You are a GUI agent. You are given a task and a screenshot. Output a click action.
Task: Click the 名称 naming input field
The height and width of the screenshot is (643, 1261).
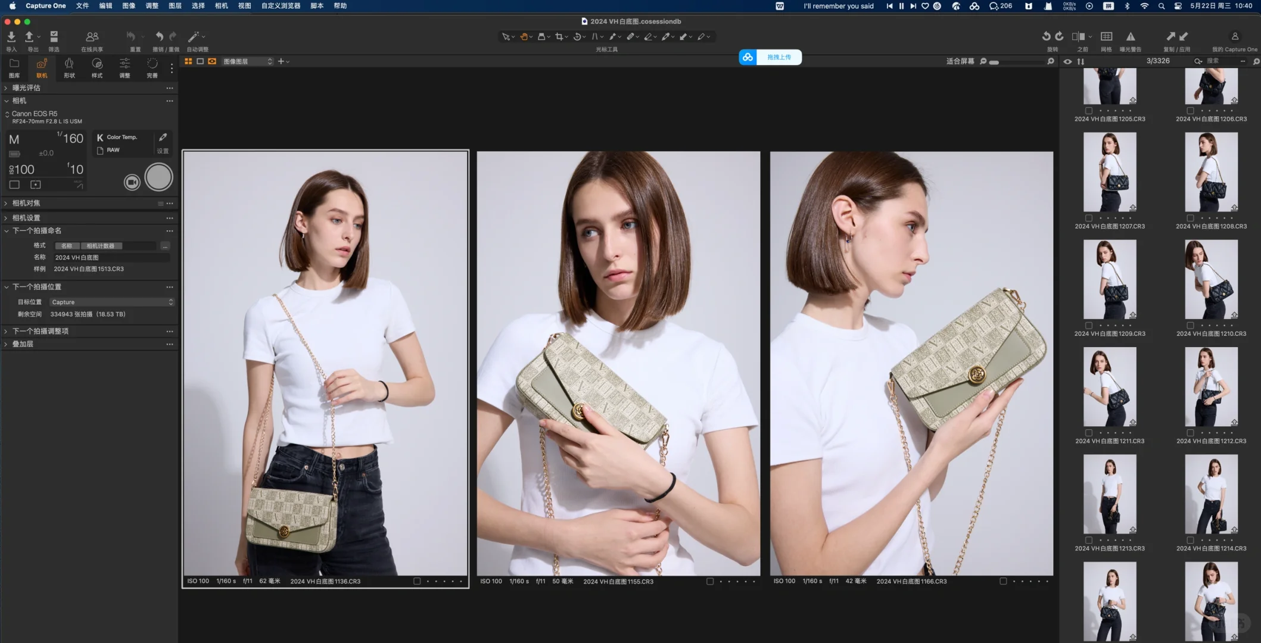[x=111, y=257]
